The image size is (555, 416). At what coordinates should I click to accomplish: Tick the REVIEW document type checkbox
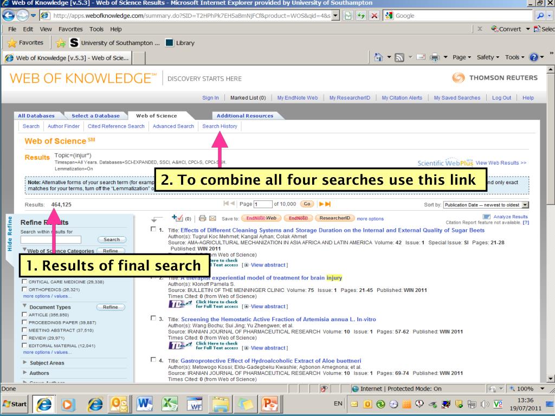(24, 338)
